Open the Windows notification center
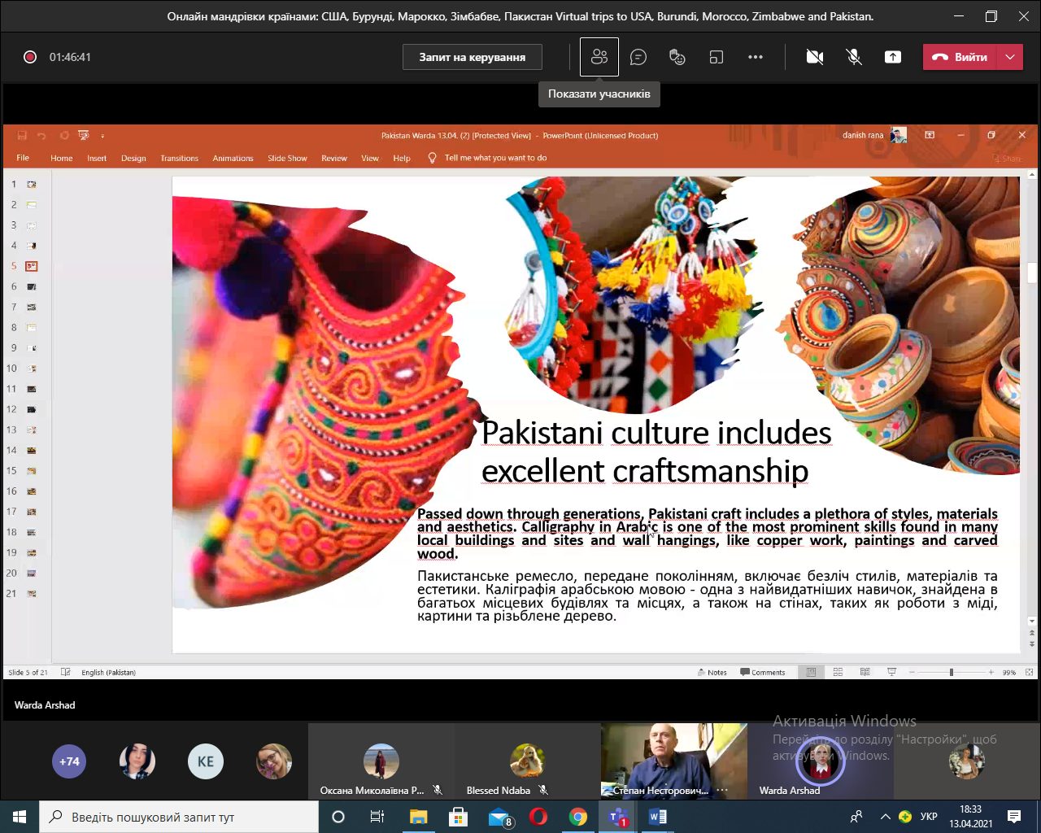1041x833 pixels. [1014, 817]
